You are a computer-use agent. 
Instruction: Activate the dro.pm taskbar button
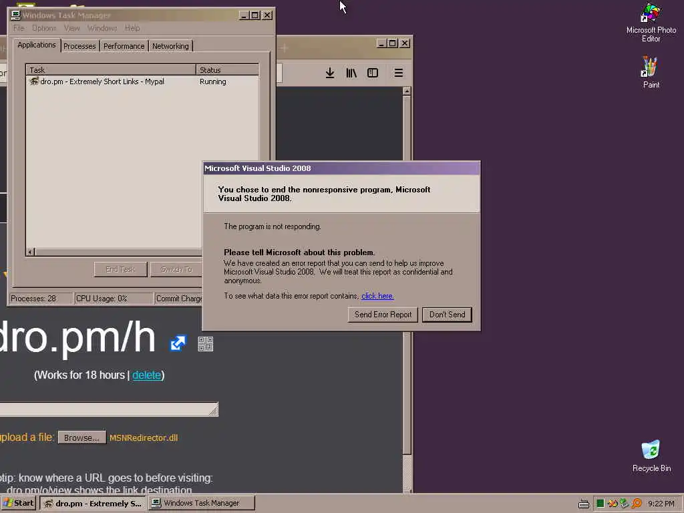click(93, 503)
